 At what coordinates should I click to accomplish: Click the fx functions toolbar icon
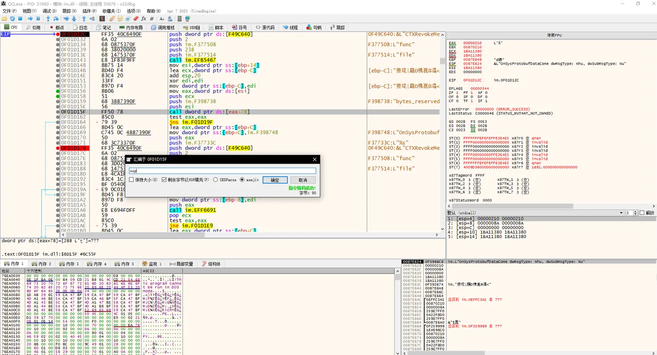[x=144, y=19]
